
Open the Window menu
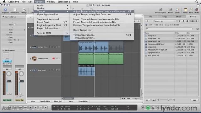51,2
